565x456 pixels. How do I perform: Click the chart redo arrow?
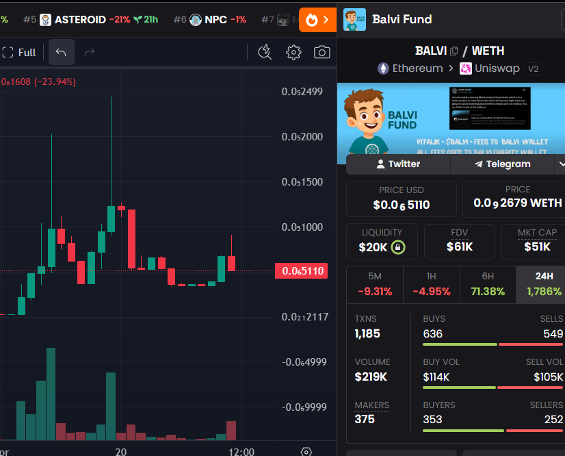89,52
